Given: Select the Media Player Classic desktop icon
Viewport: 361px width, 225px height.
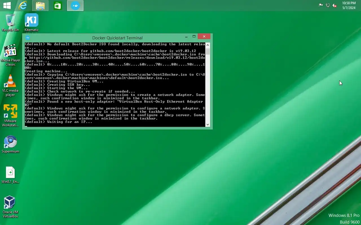Looking at the screenshot, I should (x=10, y=55).
